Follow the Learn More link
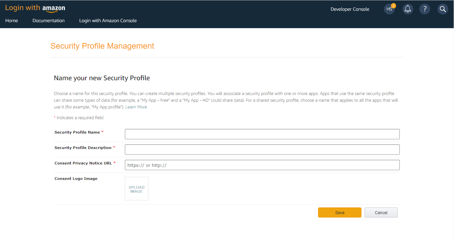This screenshot has width=454, height=241. [136, 107]
